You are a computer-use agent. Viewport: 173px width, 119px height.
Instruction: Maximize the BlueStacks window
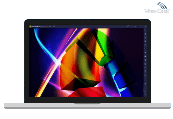pyautogui.click(x=139, y=26)
